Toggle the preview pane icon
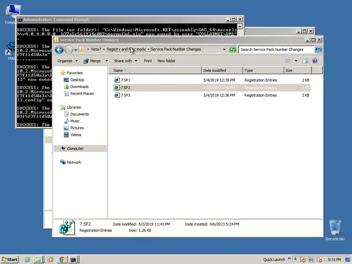The width and height of the screenshot is (352, 264). (x=305, y=61)
